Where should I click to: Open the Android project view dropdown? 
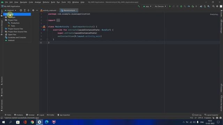click(10, 10)
